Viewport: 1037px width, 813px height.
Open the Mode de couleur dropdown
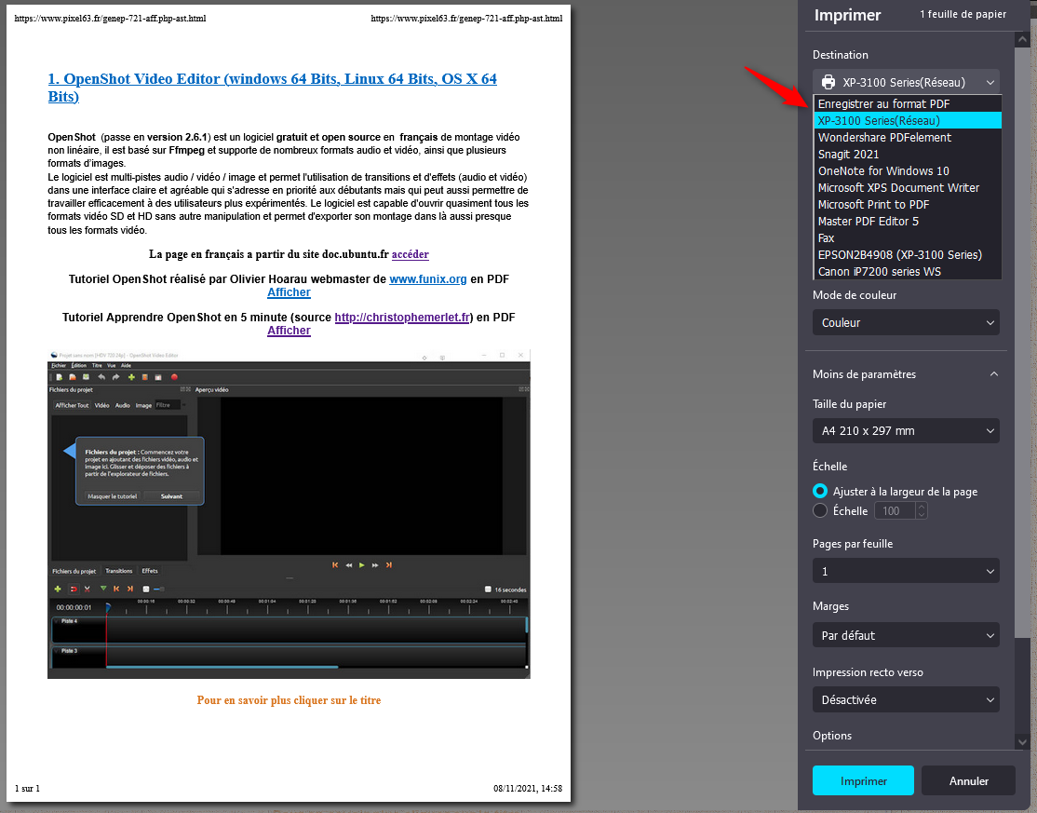[x=906, y=323]
